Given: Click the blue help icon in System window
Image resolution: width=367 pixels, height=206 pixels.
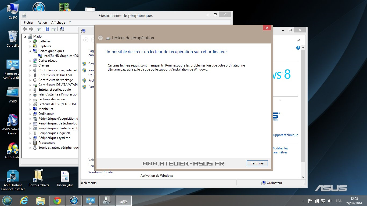Looking at the screenshot, I should [x=298, y=48].
